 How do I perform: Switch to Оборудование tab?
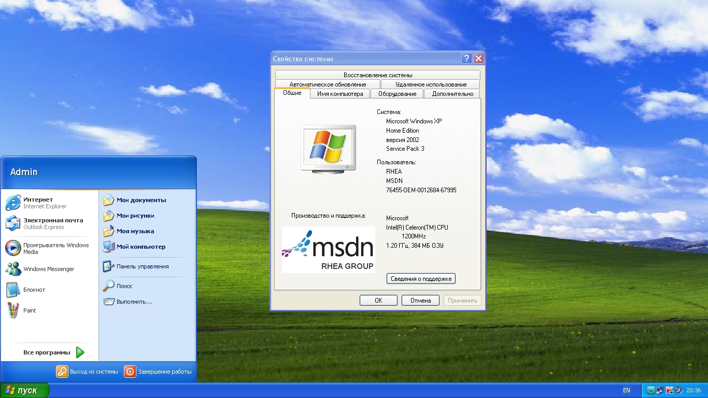[397, 94]
